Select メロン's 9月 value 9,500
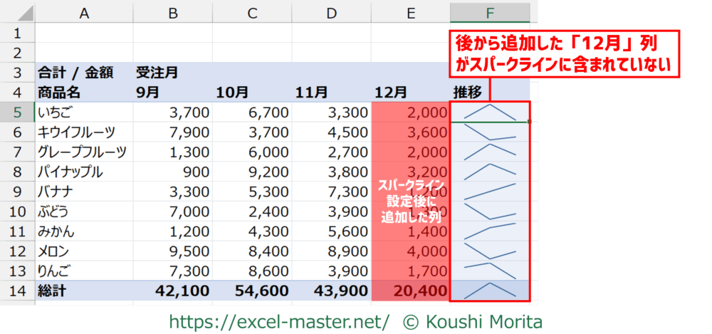This screenshot has width=712, height=334. [173, 251]
